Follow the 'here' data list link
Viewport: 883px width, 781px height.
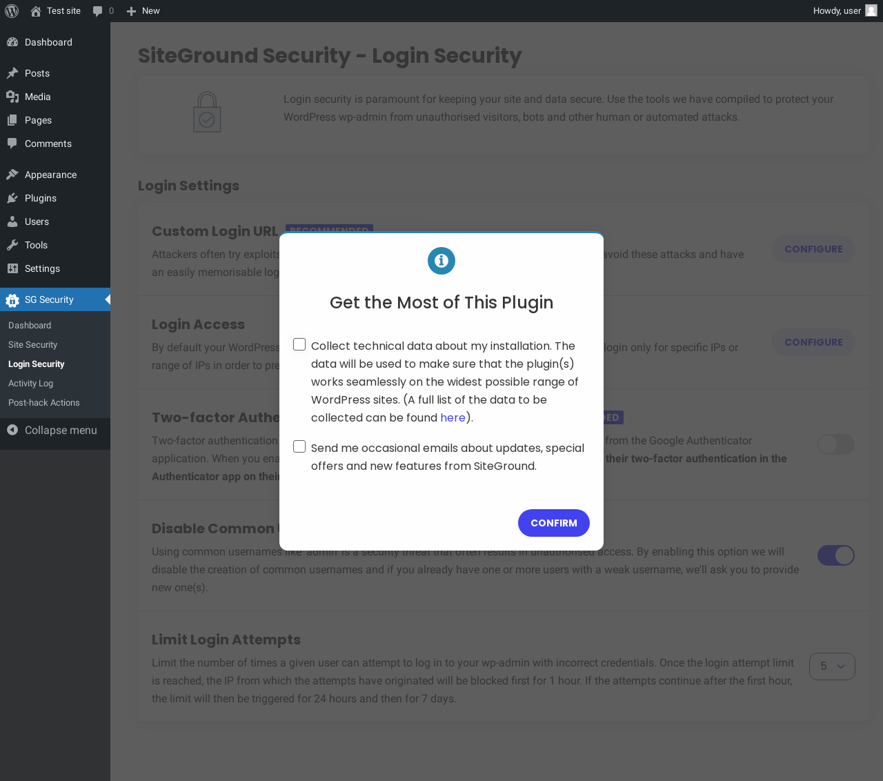tap(453, 417)
